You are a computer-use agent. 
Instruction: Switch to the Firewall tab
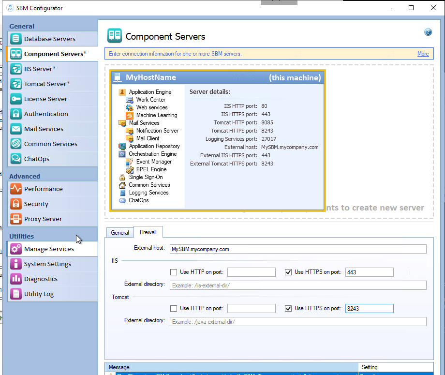pos(148,232)
